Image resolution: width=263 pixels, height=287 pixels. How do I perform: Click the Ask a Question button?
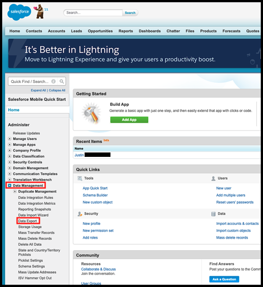(x=224, y=279)
